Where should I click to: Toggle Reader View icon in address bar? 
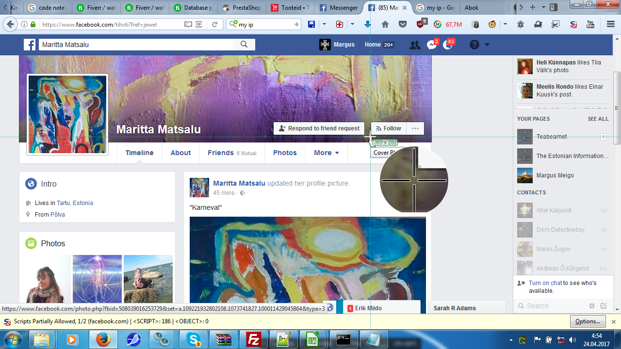pyautogui.click(x=188, y=24)
